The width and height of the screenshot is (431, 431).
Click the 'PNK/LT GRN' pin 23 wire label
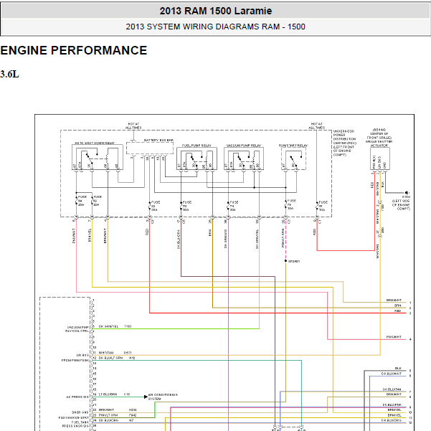108,415
